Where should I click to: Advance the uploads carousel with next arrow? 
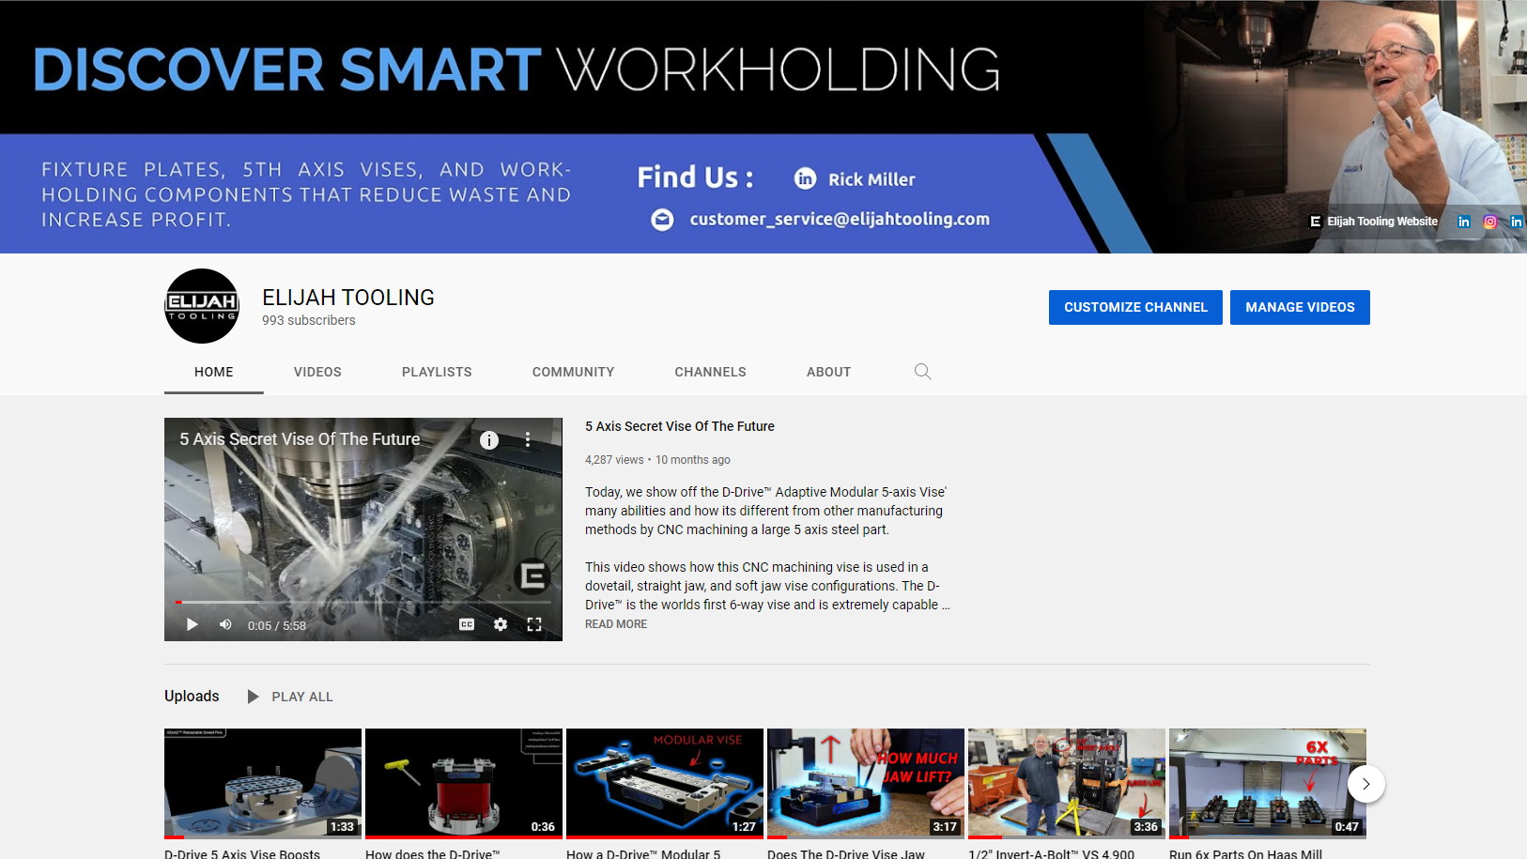click(x=1366, y=784)
